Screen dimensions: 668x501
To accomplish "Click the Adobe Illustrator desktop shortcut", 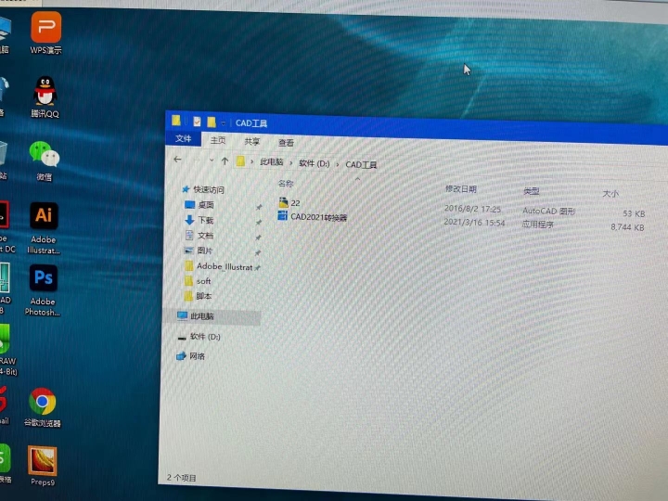I will point(43,220).
